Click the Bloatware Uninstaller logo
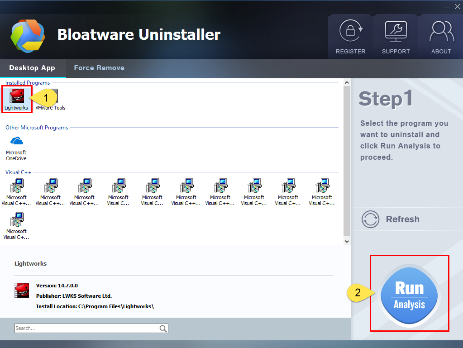The width and height of the screenshot is (463, 348). click(x=28, y=36)
